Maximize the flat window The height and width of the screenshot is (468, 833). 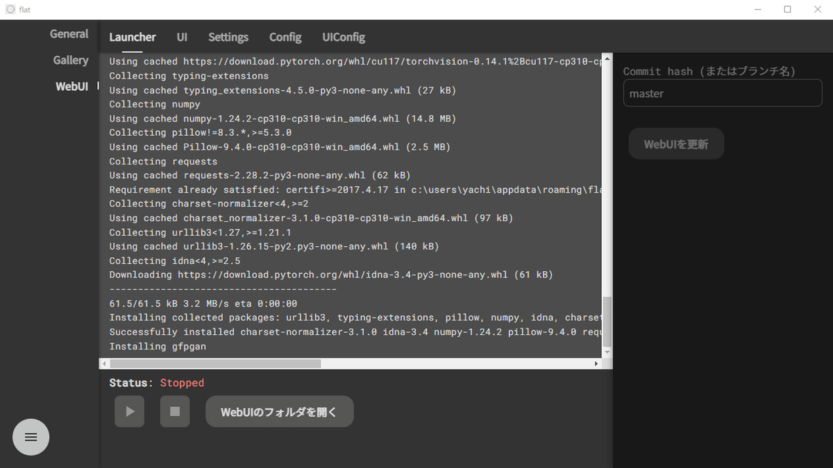(787, 10)
